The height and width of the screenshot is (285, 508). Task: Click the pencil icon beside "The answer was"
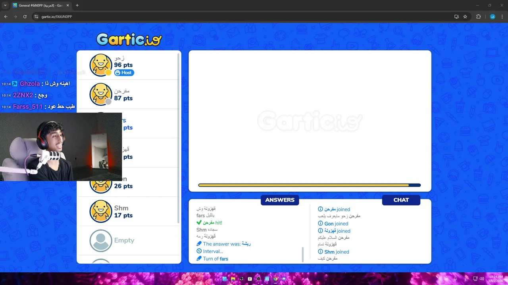pyautogui.click(x=199, y=244)
